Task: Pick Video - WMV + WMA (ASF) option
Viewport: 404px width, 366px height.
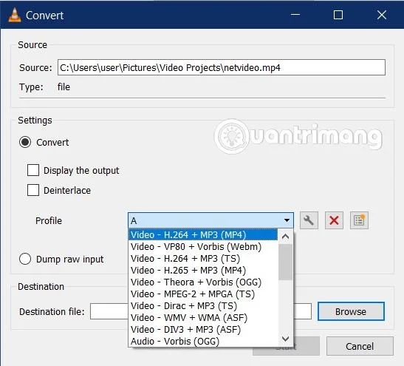Action: coord(203,318)
